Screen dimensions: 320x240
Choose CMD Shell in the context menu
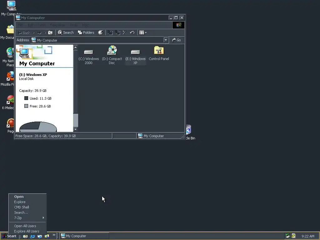pos(27,207)
